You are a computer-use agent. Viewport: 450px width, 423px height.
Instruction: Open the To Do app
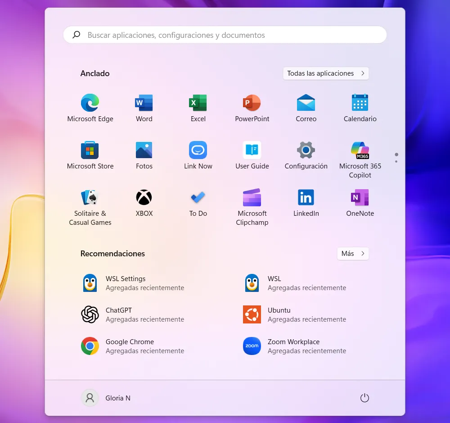(198, 203)
